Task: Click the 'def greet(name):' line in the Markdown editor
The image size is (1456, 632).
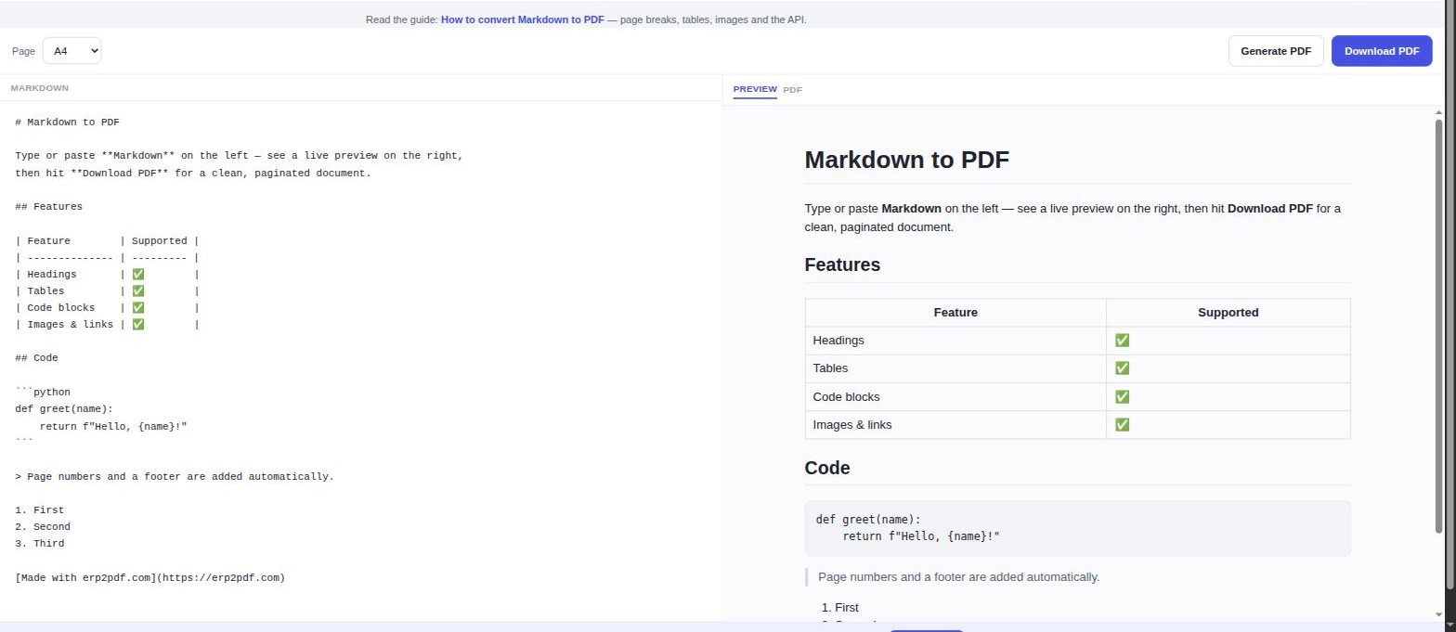Action: pos(64,408)
